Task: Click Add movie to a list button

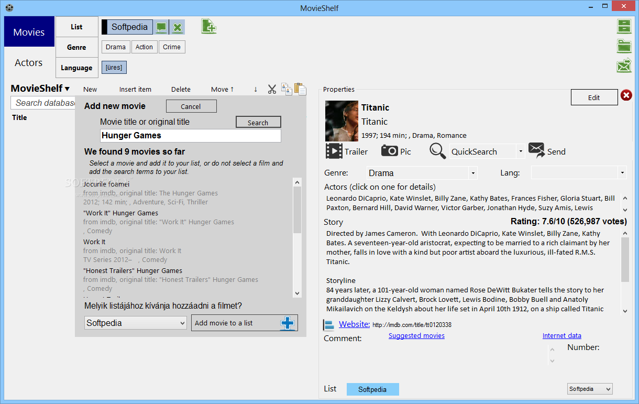Action: [x=245, y=323]
